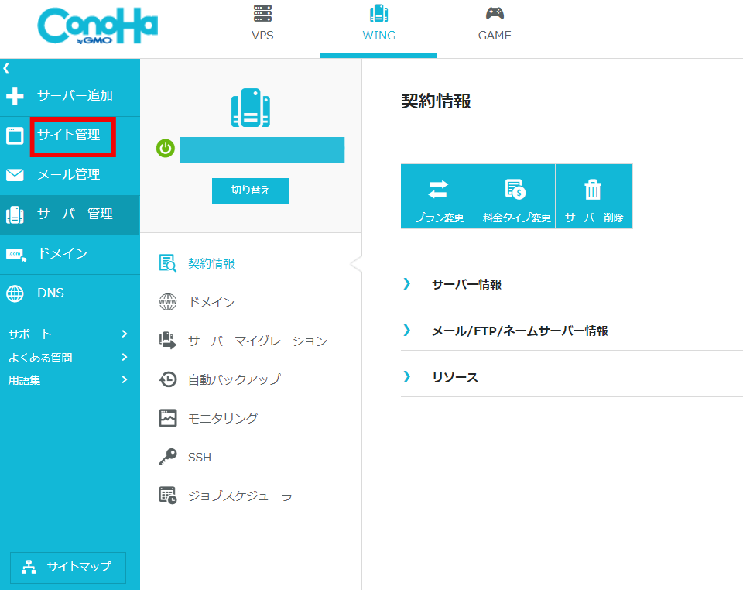The image size is (743, 590).
Task: Open the サイトマップ button
Action: click(x=68, y=567)
